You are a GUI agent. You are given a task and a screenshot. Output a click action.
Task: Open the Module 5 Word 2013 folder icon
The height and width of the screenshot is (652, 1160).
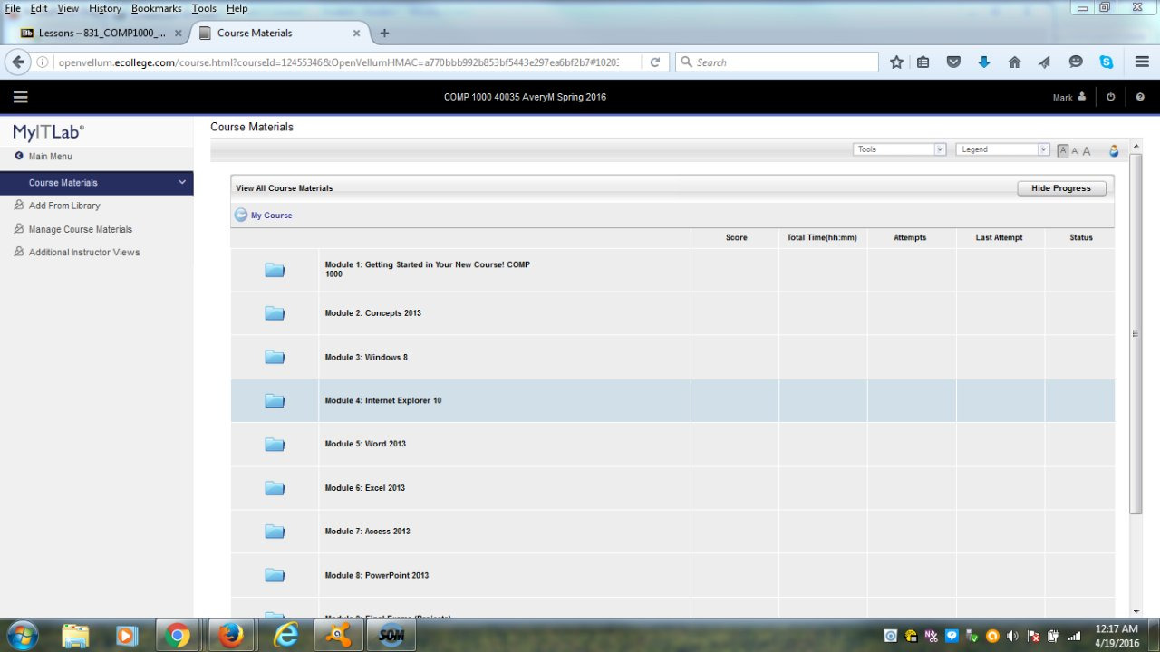pyautogui.click(x=275, y=444)
